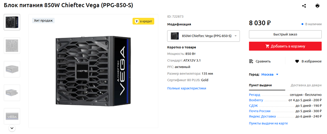The height and width of the screenshot is (134, 327).
Task: Click the favorites heart icon
Action: click(x=297, y=61)
